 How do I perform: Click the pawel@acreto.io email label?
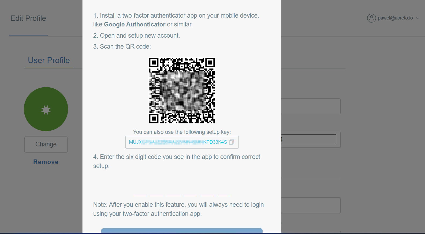[395, 18]
